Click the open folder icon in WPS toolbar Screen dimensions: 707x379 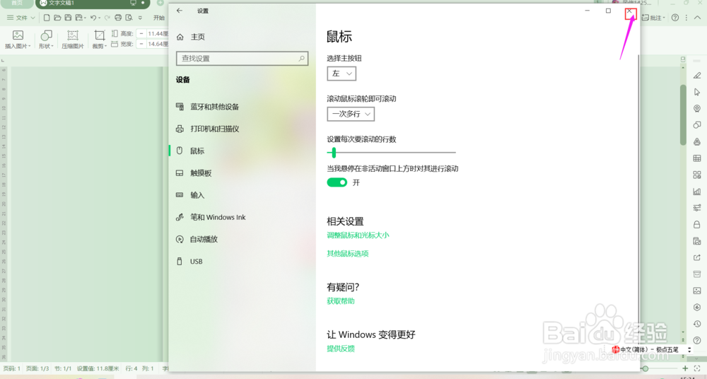[57, 18]
